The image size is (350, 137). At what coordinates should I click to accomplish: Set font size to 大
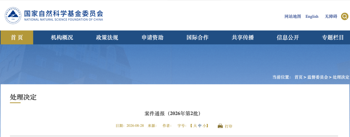tap(195, 126)
